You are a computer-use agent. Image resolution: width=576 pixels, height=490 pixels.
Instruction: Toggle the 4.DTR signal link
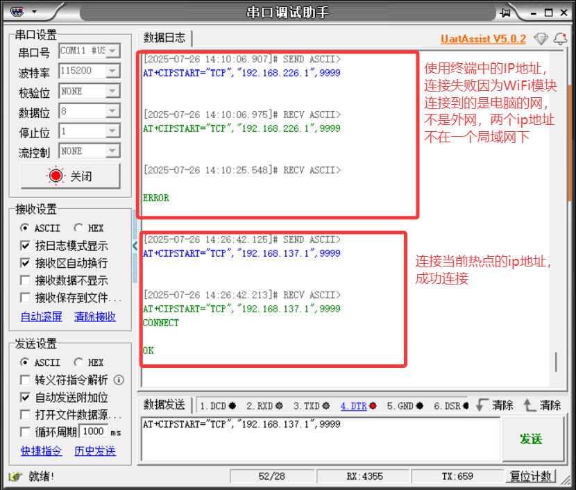(x=354, y=406)
